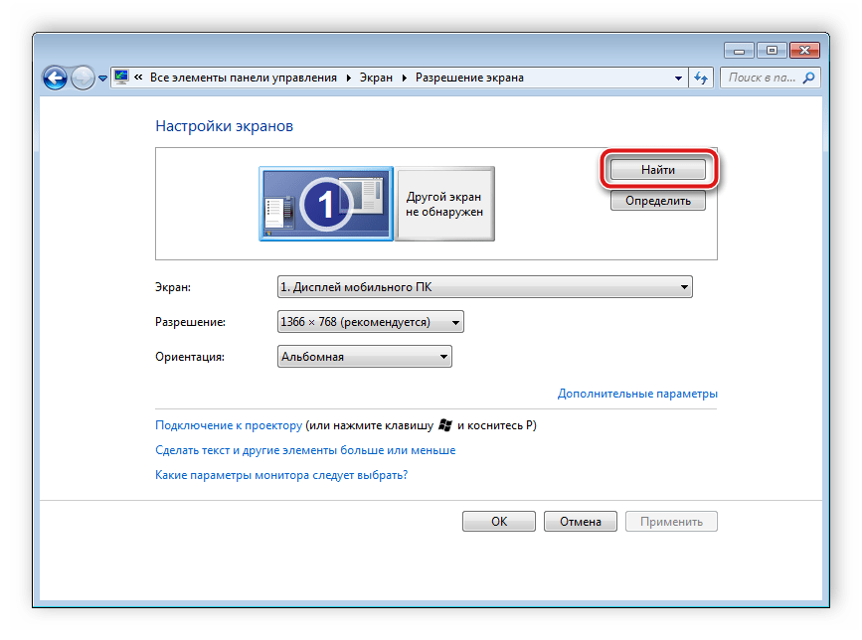Image resolution: width=862 pixels, height=640 pixels.
Task: Open 'Подключение к проектору' link
Action: (229, 425)
